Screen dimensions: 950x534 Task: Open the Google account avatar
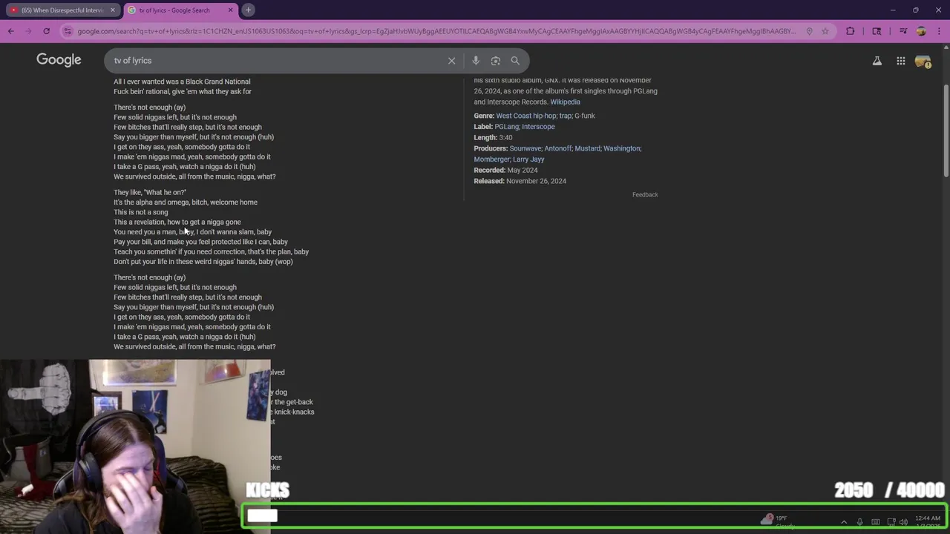[923, 62]
